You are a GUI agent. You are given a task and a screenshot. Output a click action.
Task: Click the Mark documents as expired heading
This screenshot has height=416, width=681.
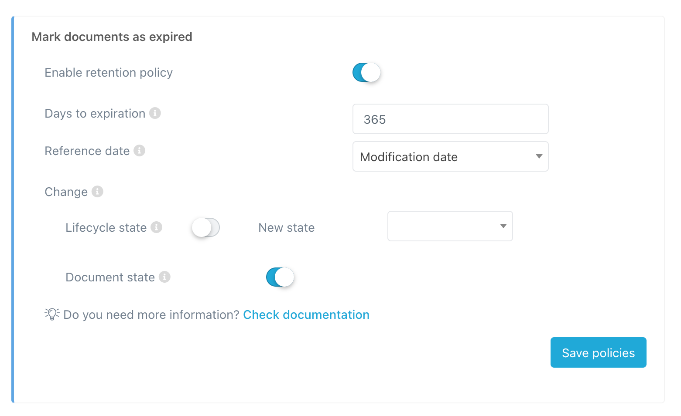click(112, 37)
